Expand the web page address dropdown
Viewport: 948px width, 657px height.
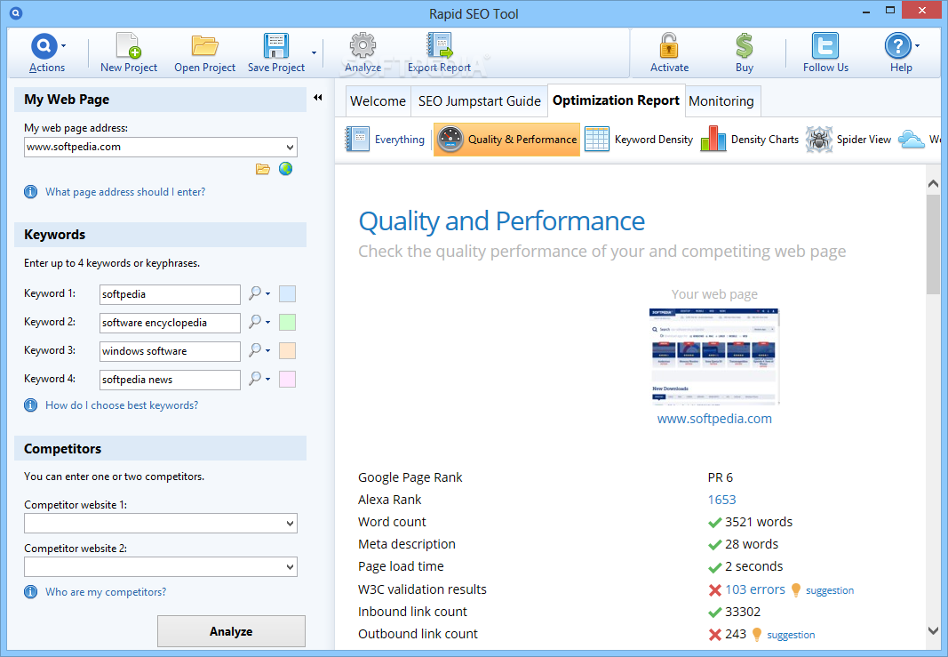(291, 147)
